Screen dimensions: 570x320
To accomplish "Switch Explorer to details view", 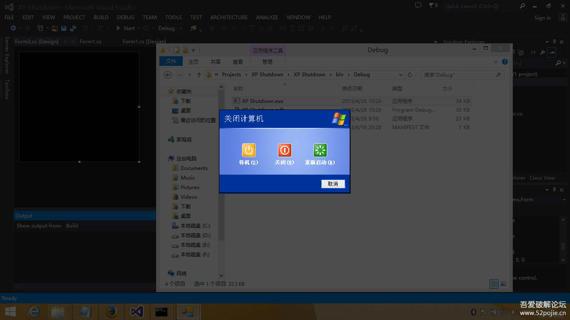I will tap(494, 284).
